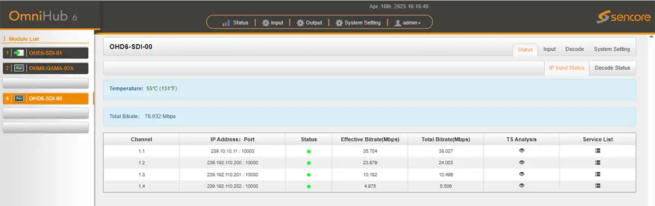The image size is (655, 206).
Task: Click green status indicator for channel 1.4
Action: 309,186
